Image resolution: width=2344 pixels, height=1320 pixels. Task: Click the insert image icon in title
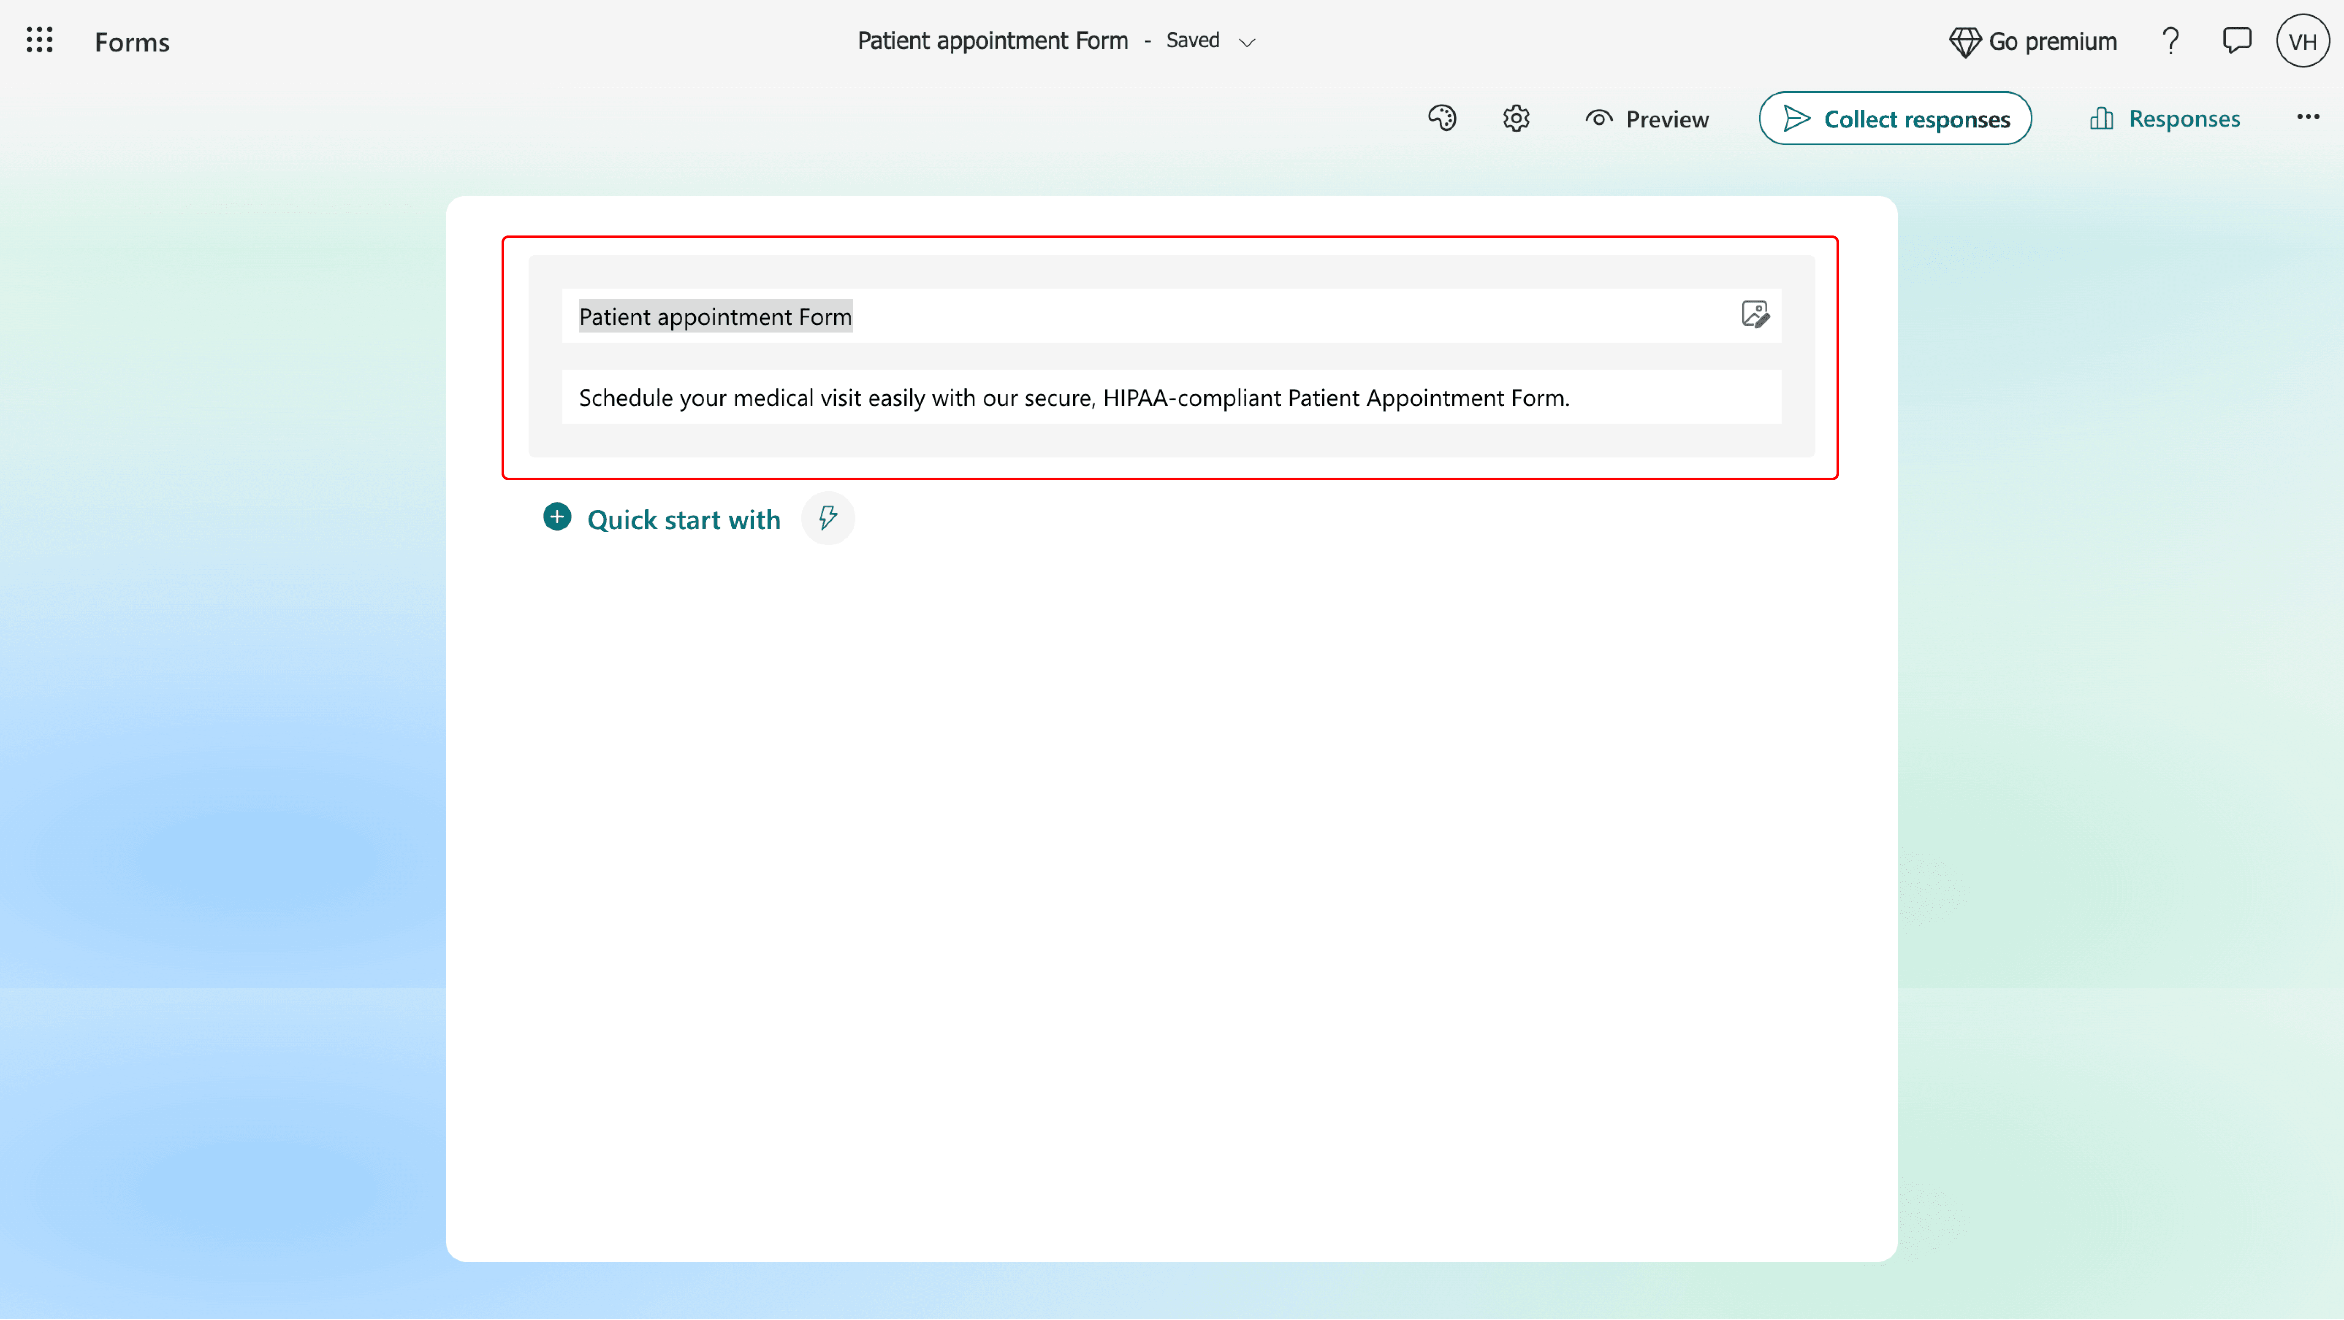coord(1754,315)
